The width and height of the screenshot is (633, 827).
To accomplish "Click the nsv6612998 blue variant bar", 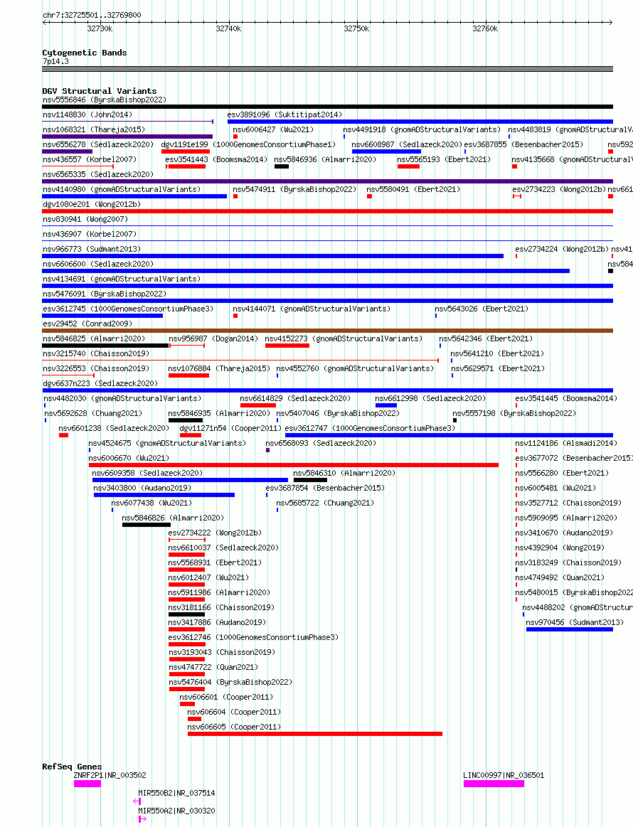I will (386, 405).
